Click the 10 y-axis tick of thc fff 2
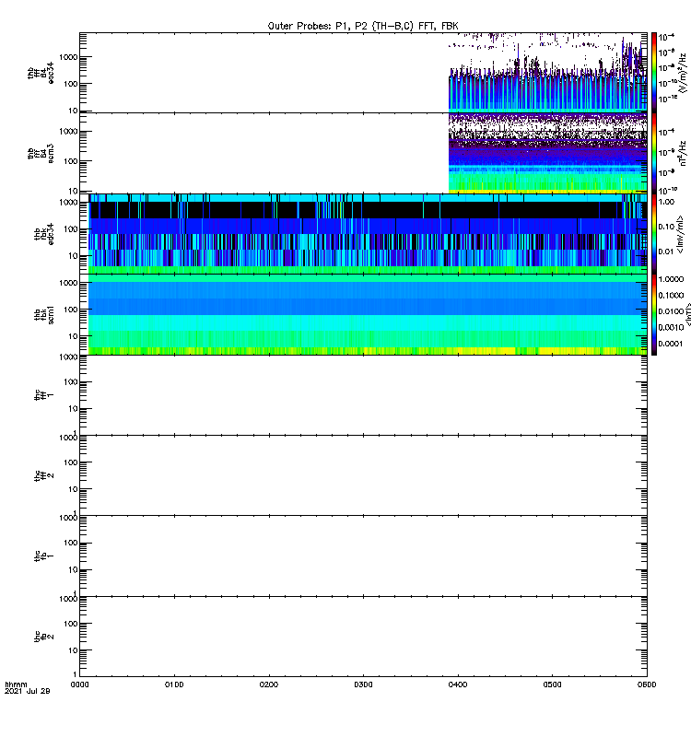The image size is (691, 737). click(x=73, y=489)
